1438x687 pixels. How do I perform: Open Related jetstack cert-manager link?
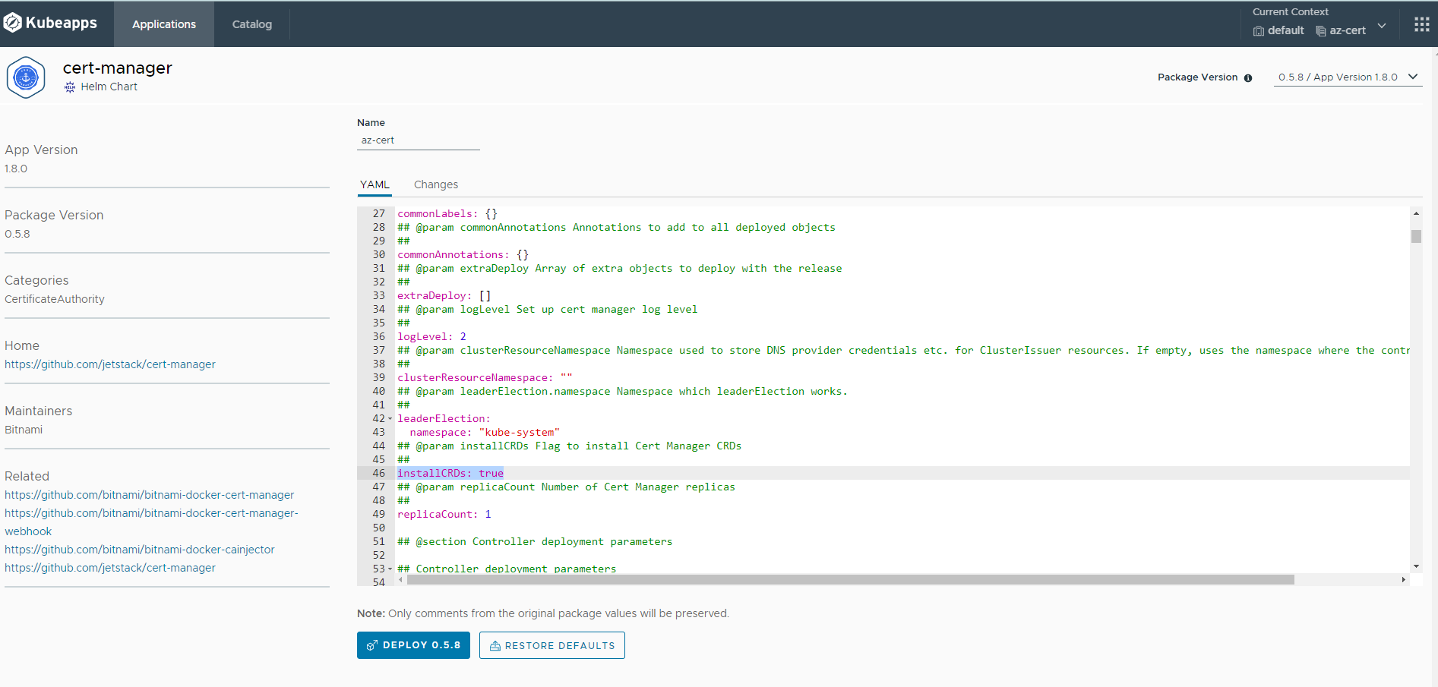110,568
